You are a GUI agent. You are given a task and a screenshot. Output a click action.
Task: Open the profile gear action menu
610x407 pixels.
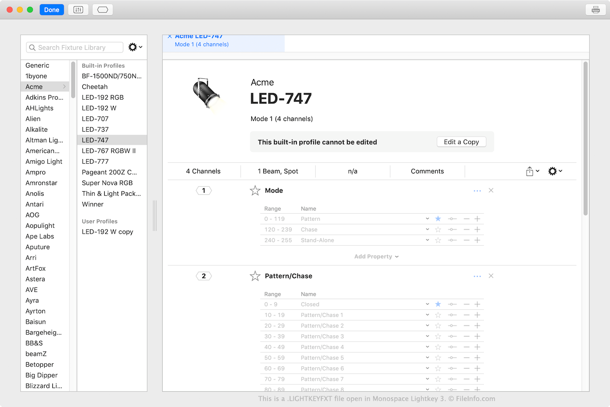[555, 171]
